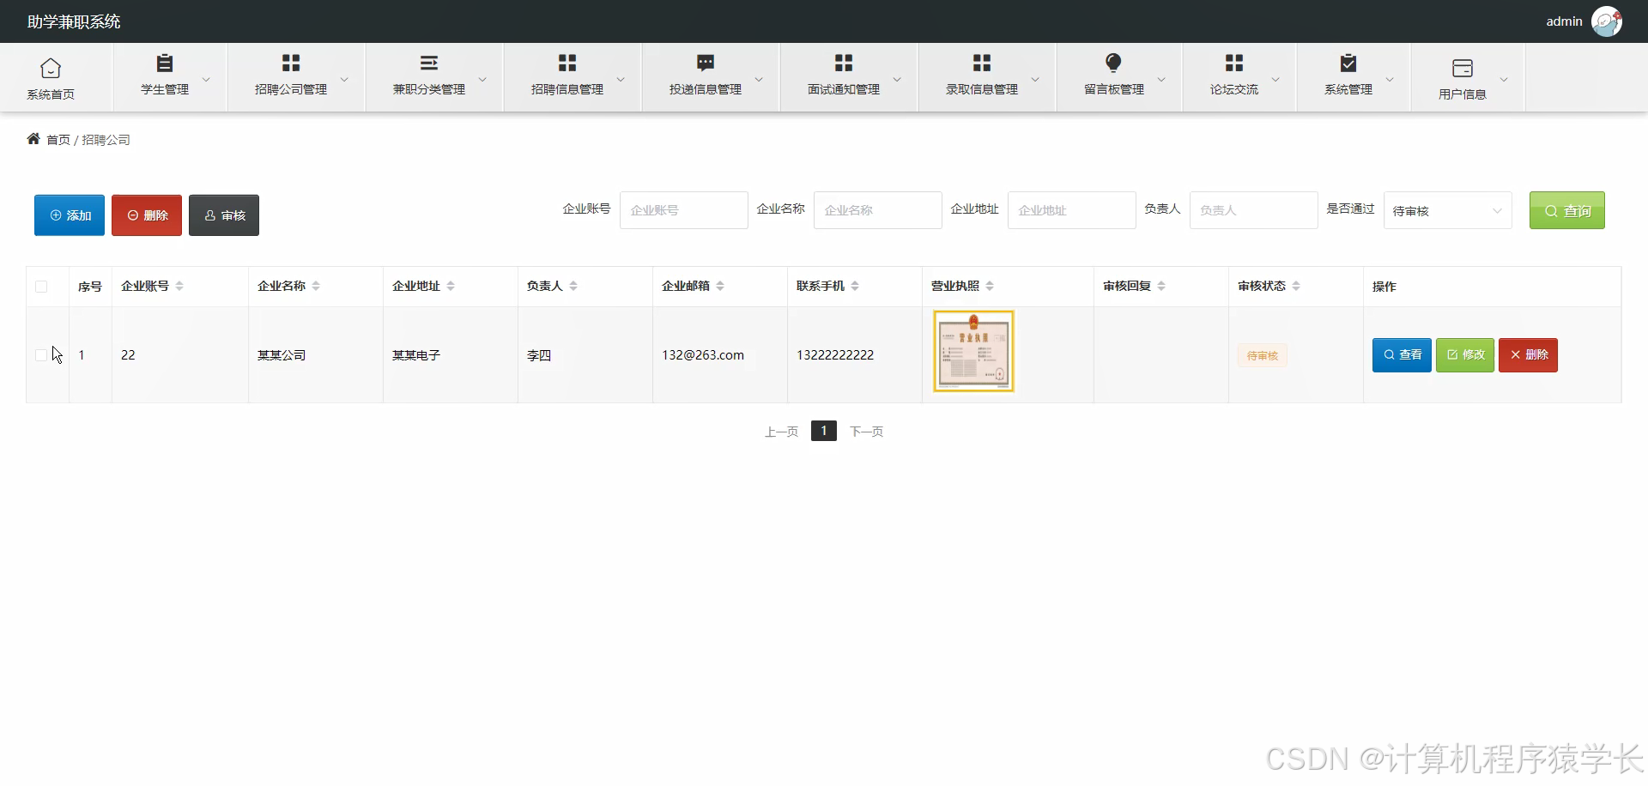Click the red 删除 button above table
The width and height of the screenshot is (1648, 786).
[x=147, y=215]
